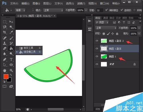Open the blending mode dropdown in options bar

53,10
